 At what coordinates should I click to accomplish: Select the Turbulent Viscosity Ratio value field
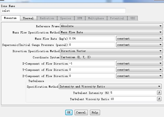pos(133,99)
